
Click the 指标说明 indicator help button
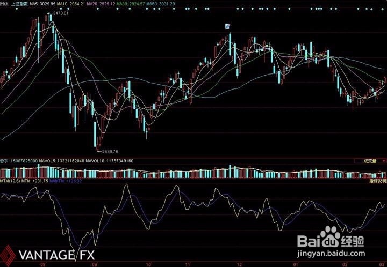(x=378, y=181)
